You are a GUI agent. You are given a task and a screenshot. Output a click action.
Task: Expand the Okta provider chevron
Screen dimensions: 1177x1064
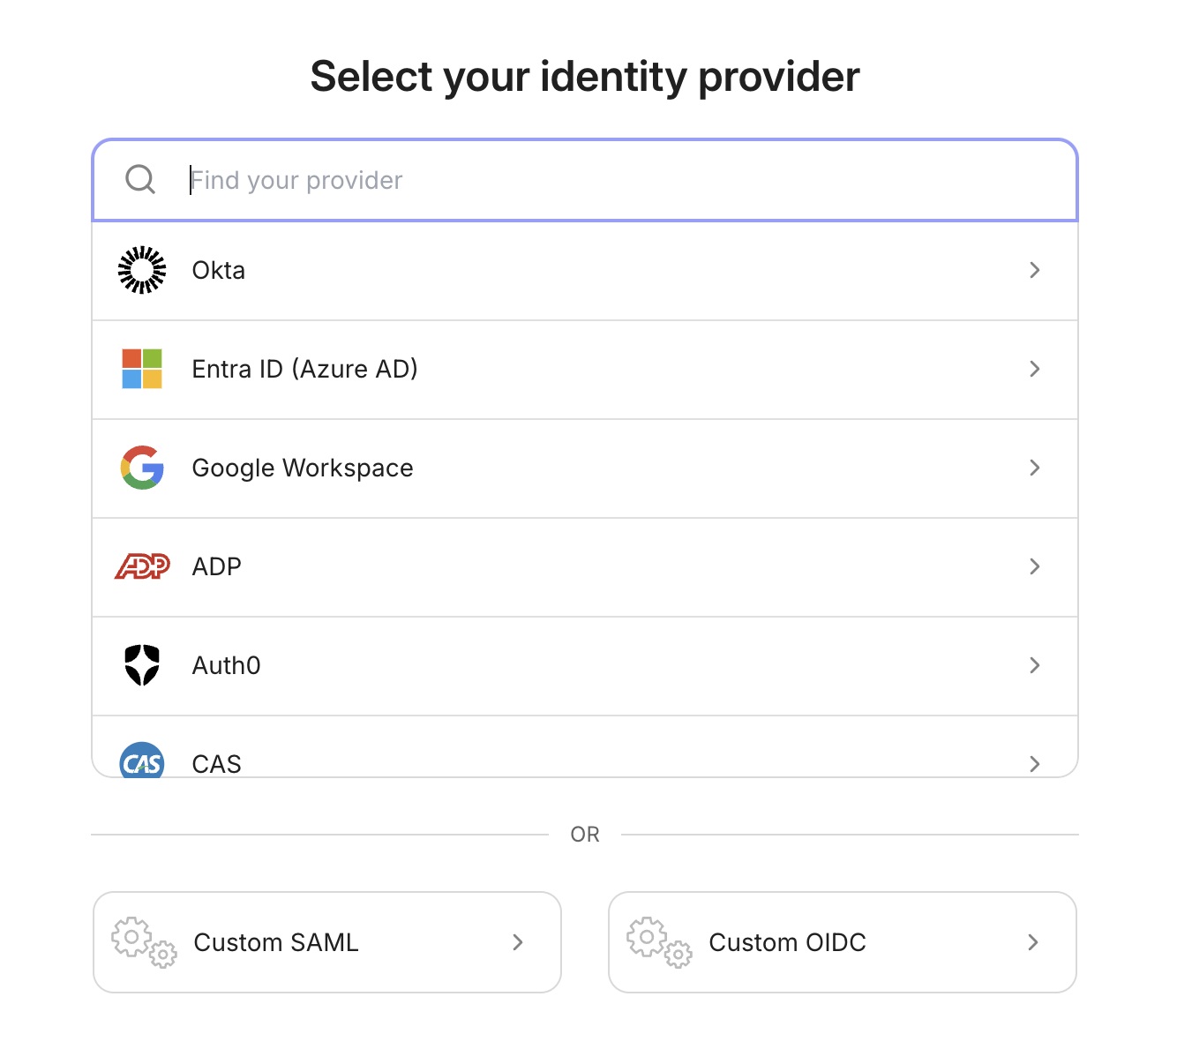click(1034, 270)
